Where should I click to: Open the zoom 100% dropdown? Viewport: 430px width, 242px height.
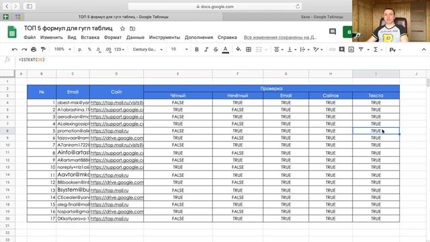pos(62,49)
